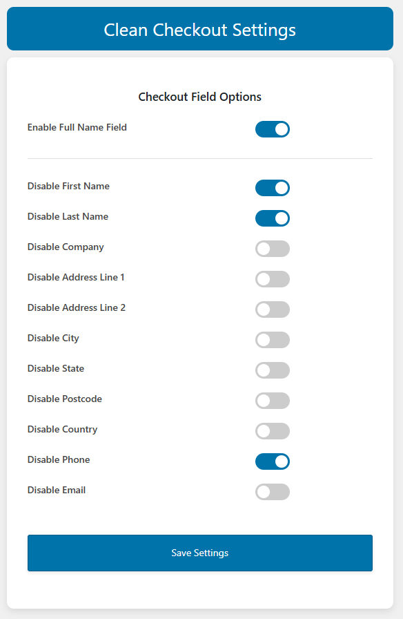
Task: Turn off the Disable Phone toggle
Action: pyautogui.click(x=273, y=461)
